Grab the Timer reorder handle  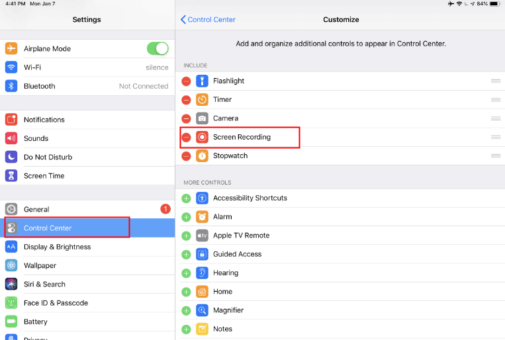(496, 99)
